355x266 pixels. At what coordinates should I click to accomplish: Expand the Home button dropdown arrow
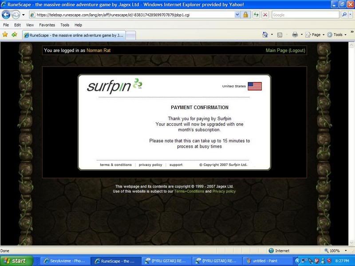(x=272, y=35)
